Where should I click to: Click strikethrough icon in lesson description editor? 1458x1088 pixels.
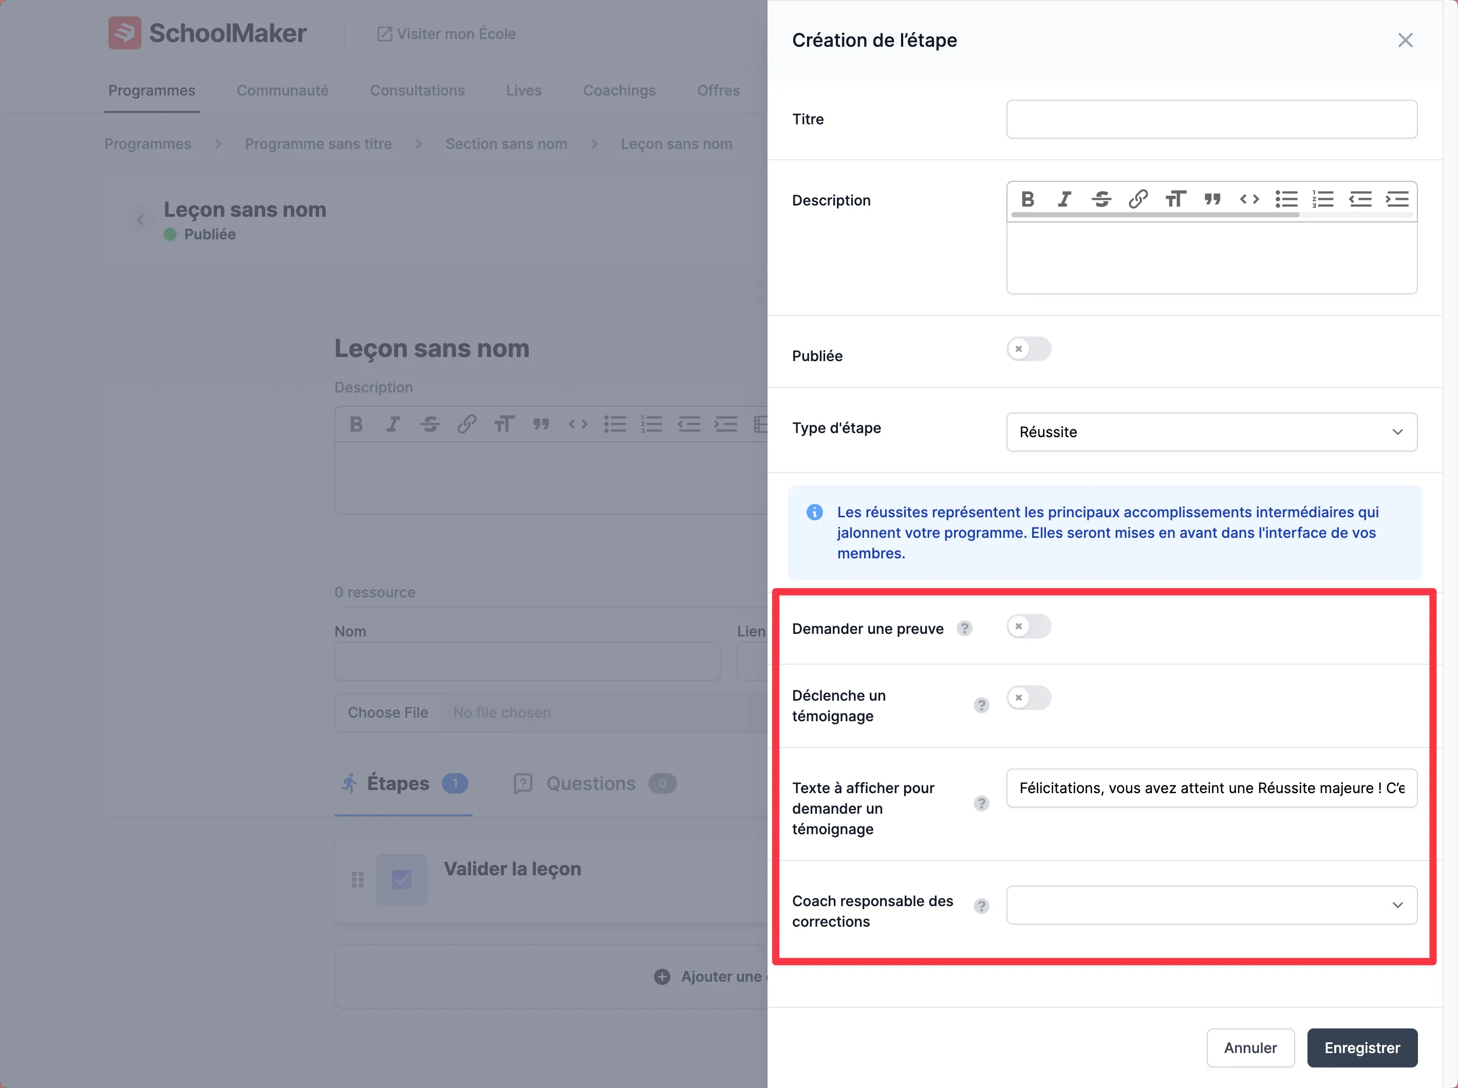point(430,424)
